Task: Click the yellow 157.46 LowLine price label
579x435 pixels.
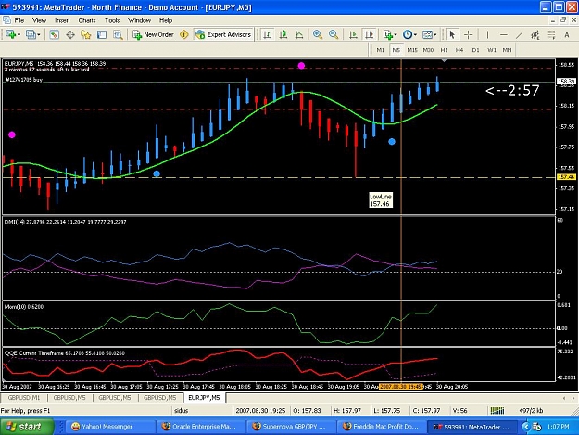Action: click(566, 177)
